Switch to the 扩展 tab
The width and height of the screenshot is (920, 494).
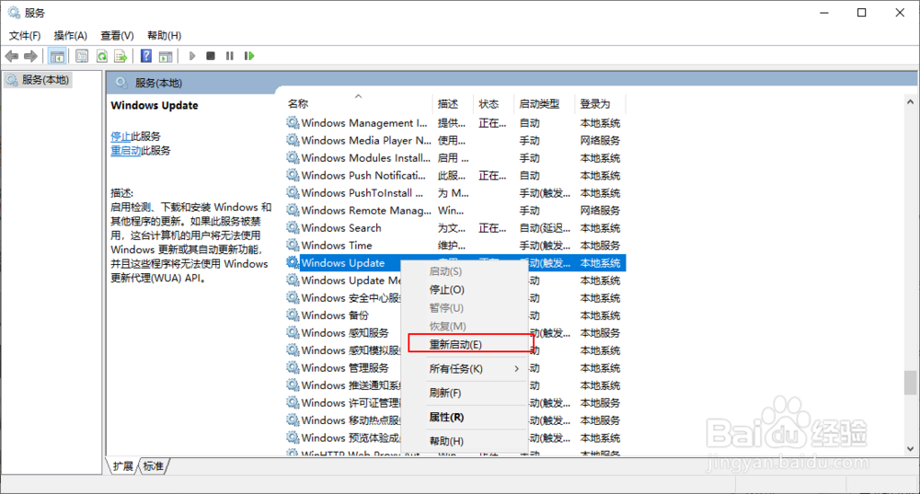[x=122, y=466]
